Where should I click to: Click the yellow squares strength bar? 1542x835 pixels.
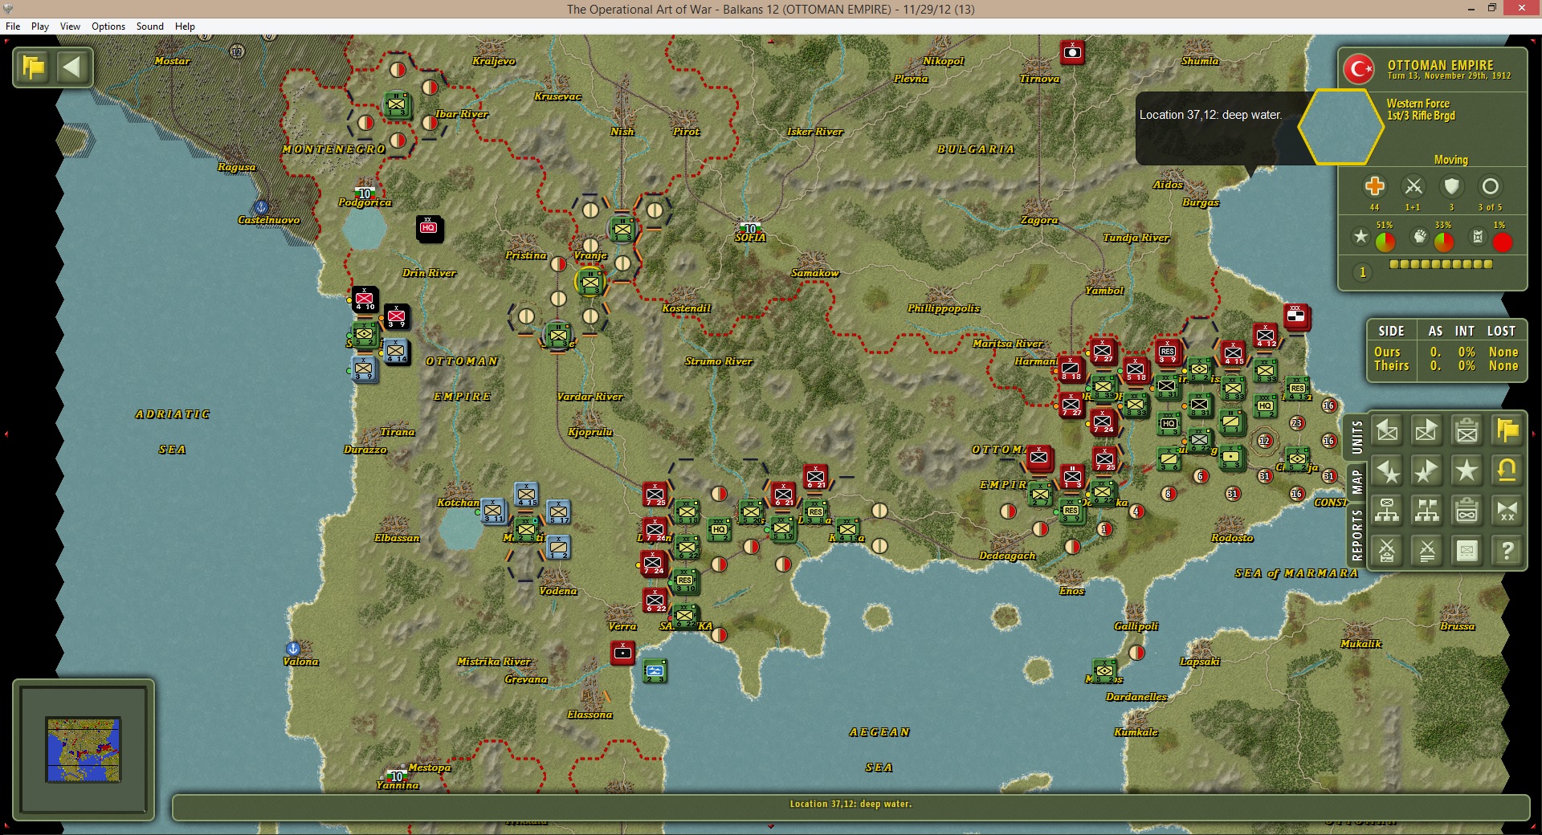(1441, 264)
